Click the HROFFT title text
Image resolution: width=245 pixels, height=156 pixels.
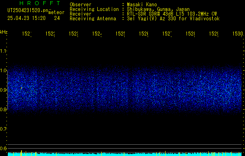[40, 3]
